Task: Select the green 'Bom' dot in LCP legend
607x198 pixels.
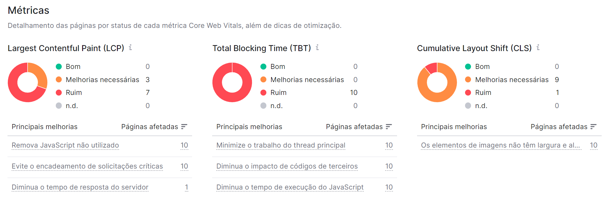Action: (x=59, y=66)
